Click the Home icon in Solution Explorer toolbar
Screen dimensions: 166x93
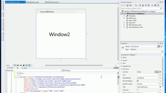(x=128, y=5)
